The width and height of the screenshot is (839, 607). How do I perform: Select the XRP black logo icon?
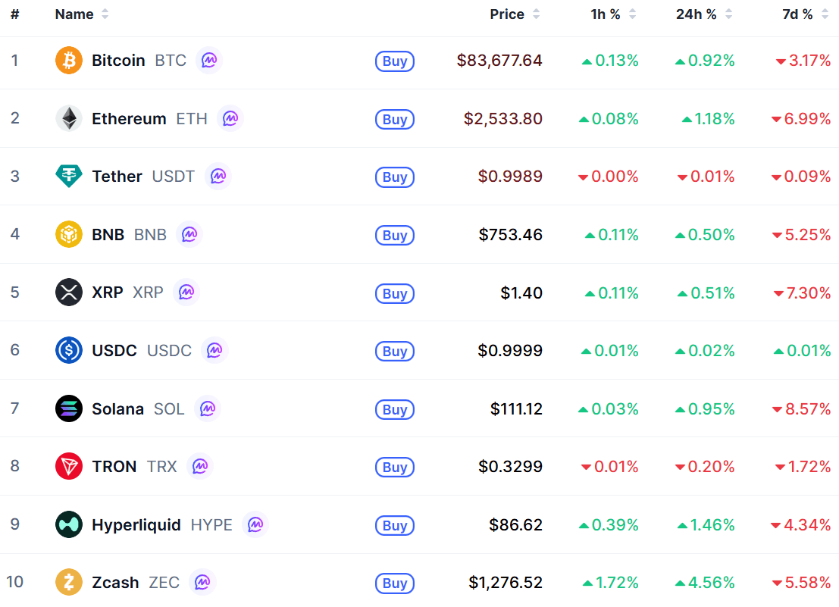point(69,292)
